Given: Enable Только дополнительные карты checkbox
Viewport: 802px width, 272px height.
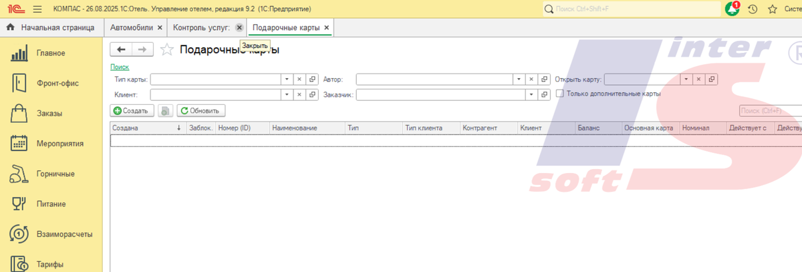Looking at the screenshot, I should click(560, 94).
